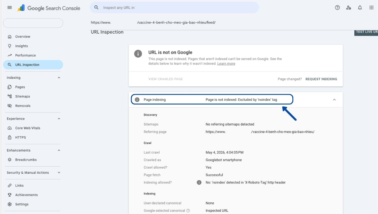Image resolution: width=378 pixels, height=214 pixels.
Task: Collapse the Indexing sidebar section
Action: pos(59,77)
